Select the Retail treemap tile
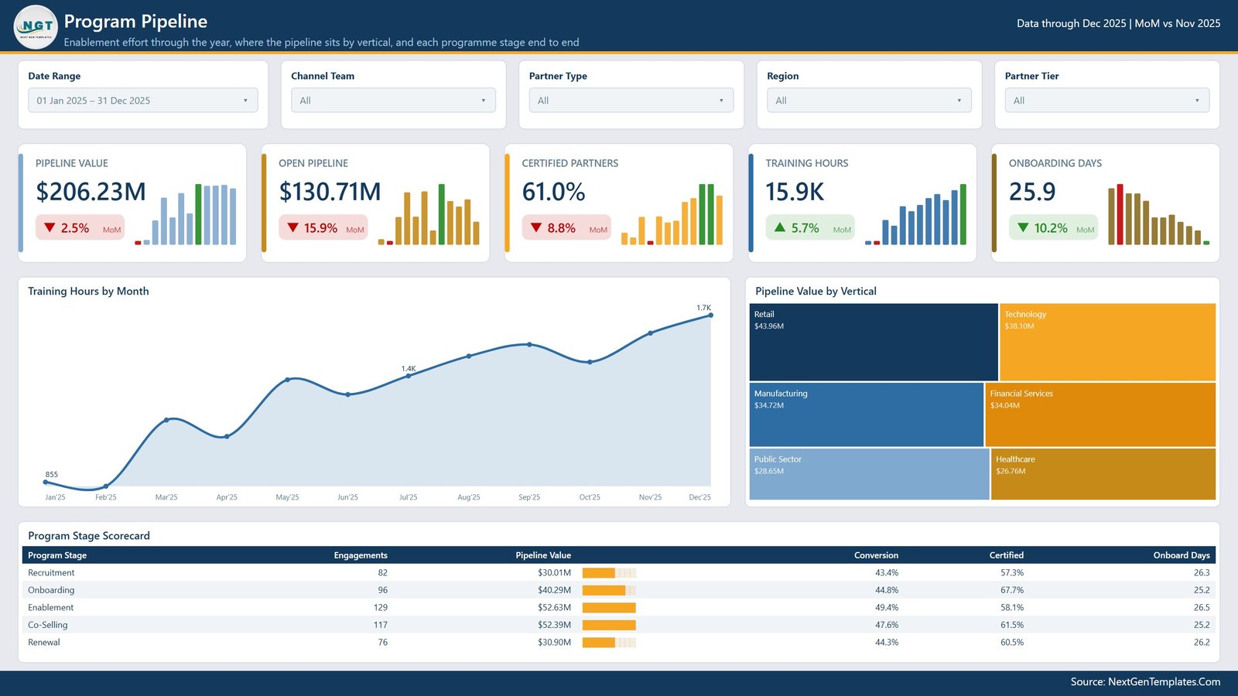Image resolution: width=1238 pixels, height=696 pixels. (874, 342)
